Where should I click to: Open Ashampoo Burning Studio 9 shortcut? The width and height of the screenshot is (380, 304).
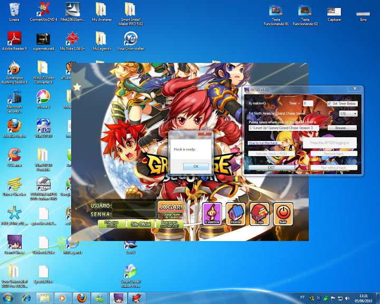[x=14, y=72]
